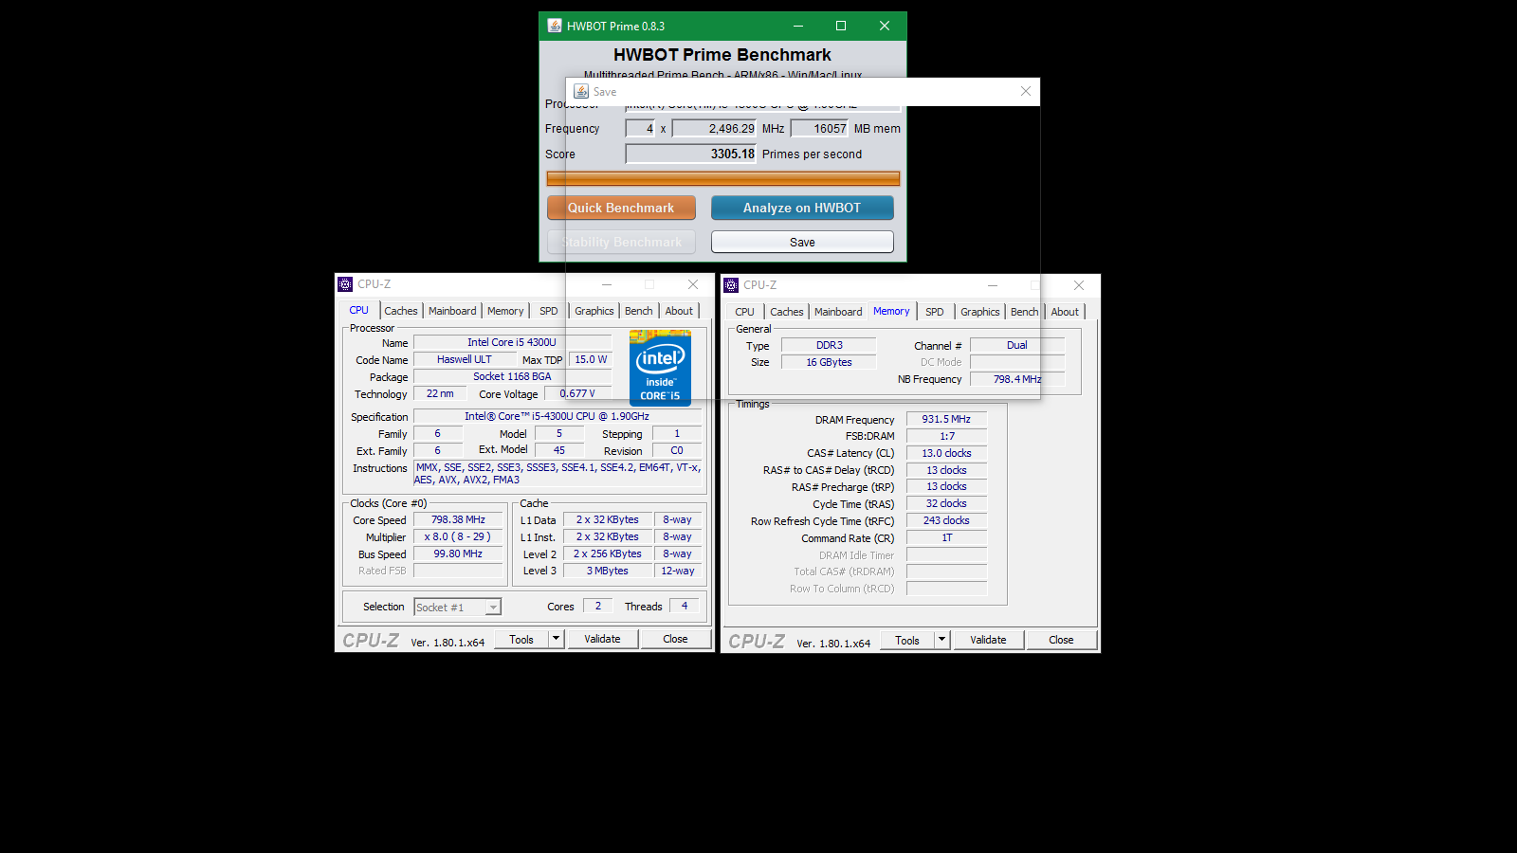Screen dimensions: 1517x853
Task: Click Validate in left CPU-Z window
Action: [x=602, y=640]
